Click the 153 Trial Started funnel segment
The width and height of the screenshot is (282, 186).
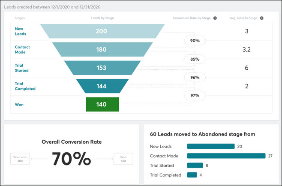pos(102,68)
